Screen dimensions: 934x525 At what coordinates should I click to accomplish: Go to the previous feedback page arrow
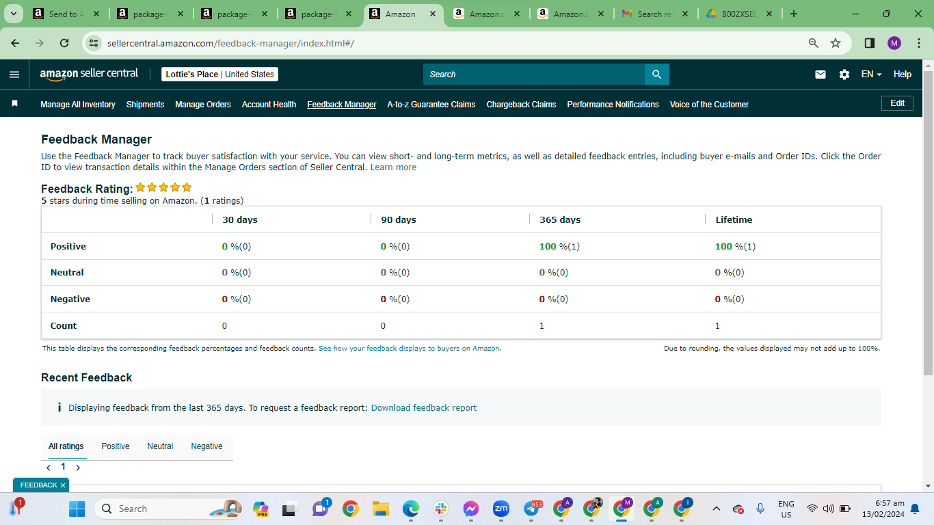tap(49, 468)
